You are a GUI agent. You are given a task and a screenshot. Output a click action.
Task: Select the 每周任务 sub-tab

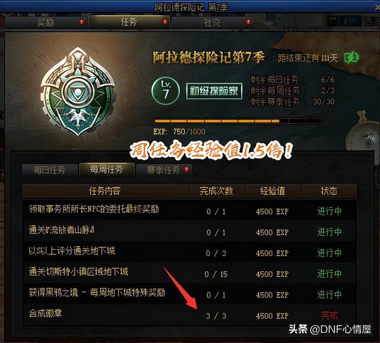click(107, 169)
